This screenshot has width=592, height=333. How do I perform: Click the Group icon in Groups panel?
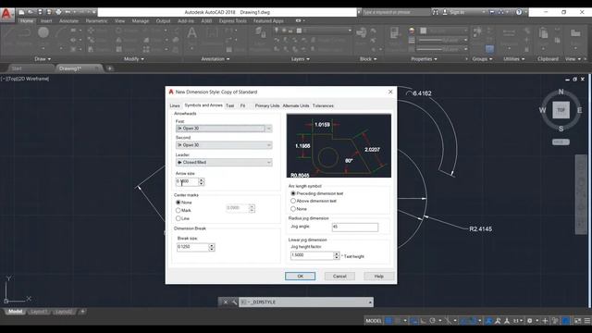[x=477, y=31]
